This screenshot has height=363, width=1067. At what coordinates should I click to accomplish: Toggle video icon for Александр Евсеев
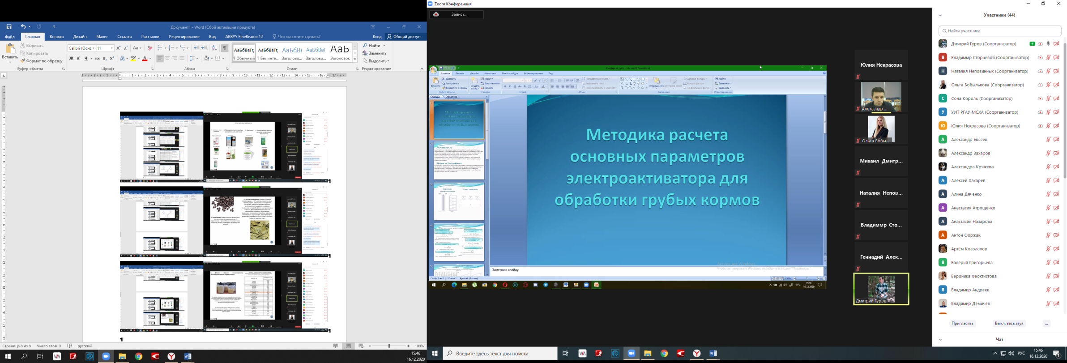pyautogui.click(x=1056, y=140)
